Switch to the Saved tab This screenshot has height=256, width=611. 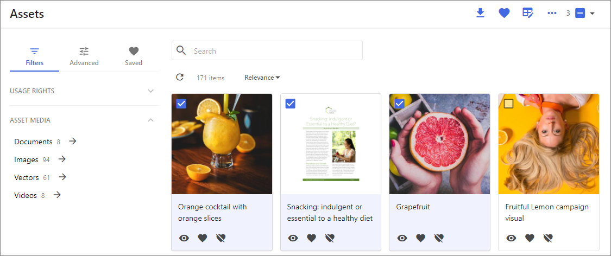pos(134,57)
